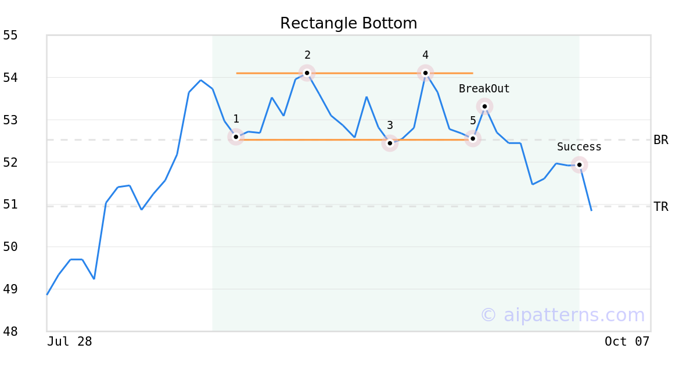Screen dimensions: 697x366
Task: Select the Oct 07 end date label
Action: point(627,342)
